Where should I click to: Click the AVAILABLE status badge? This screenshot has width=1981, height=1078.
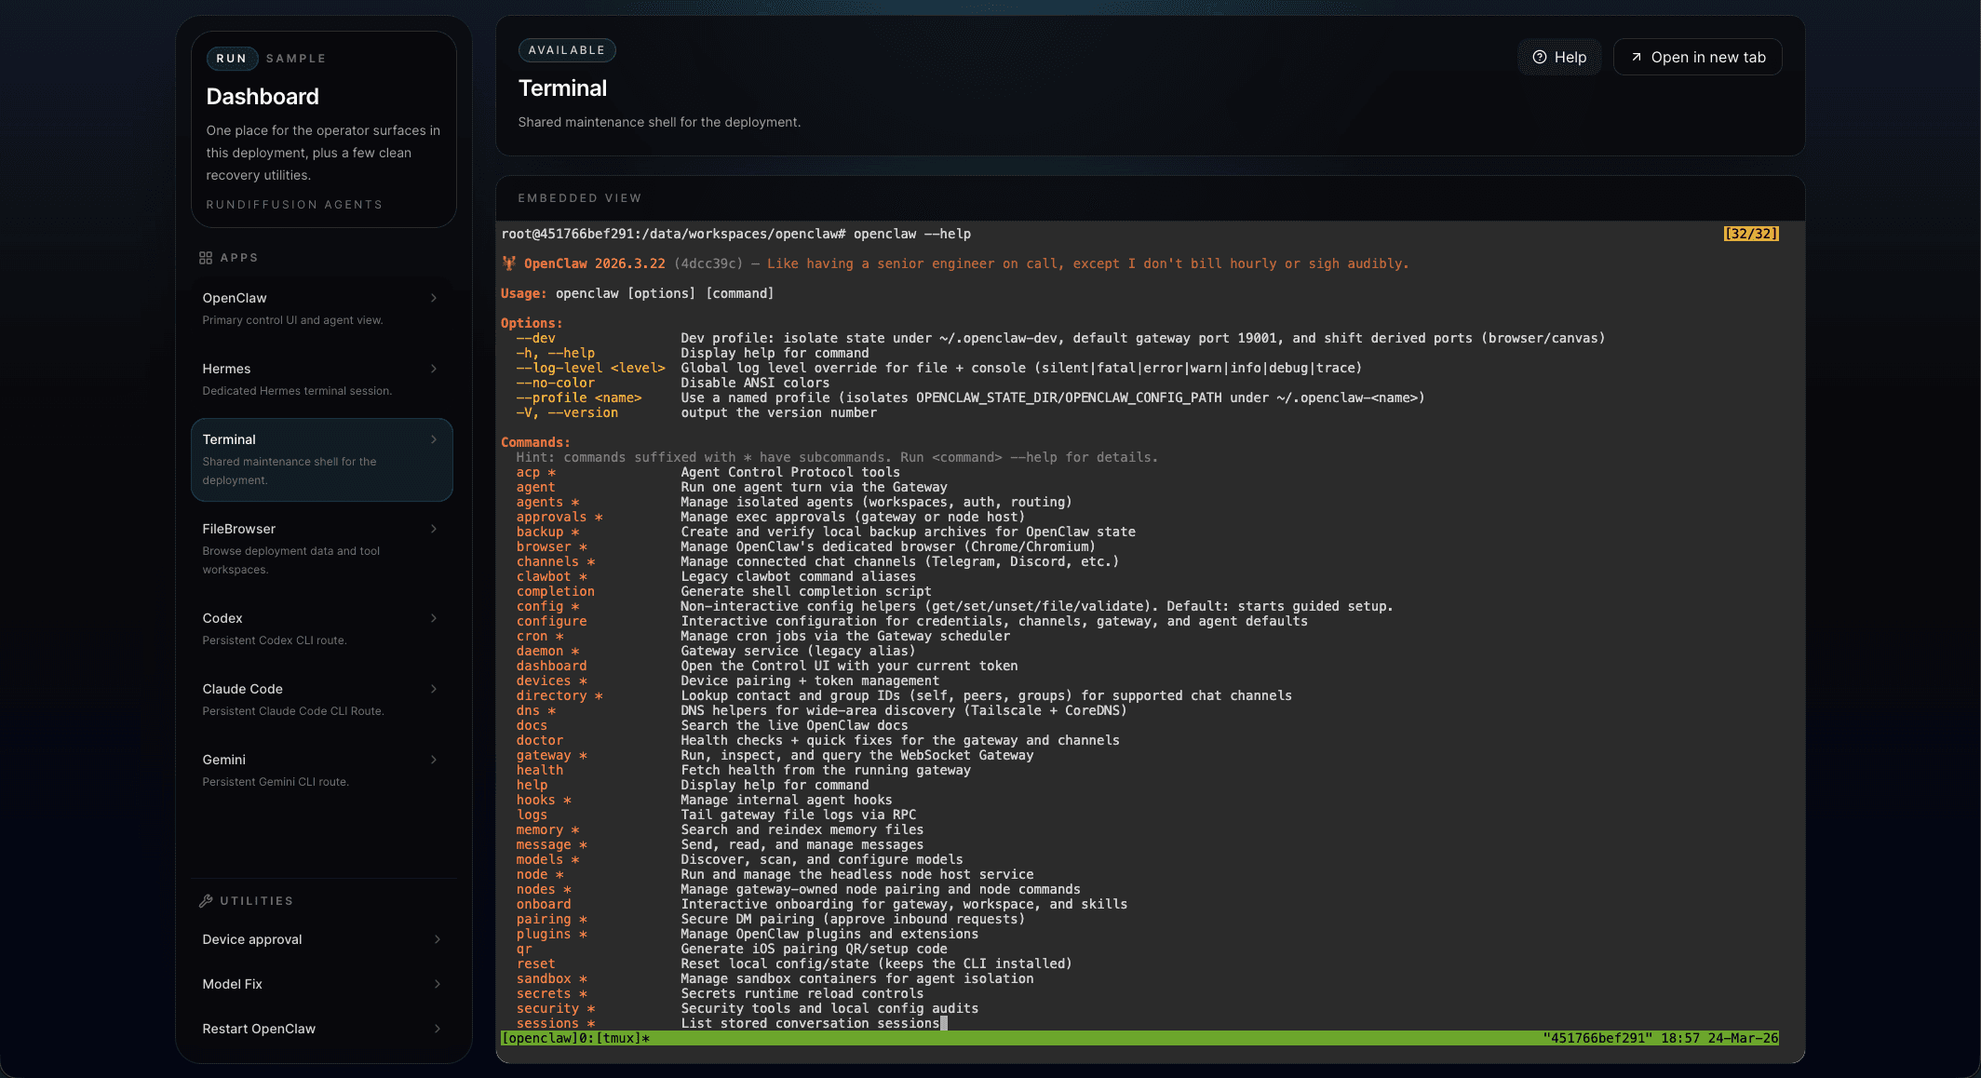coord(567,50)
